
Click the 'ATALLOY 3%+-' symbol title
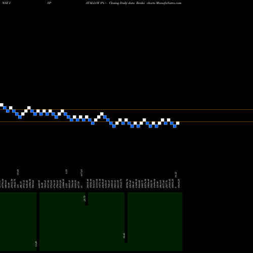pyautogui.click(x=97, y=3)
